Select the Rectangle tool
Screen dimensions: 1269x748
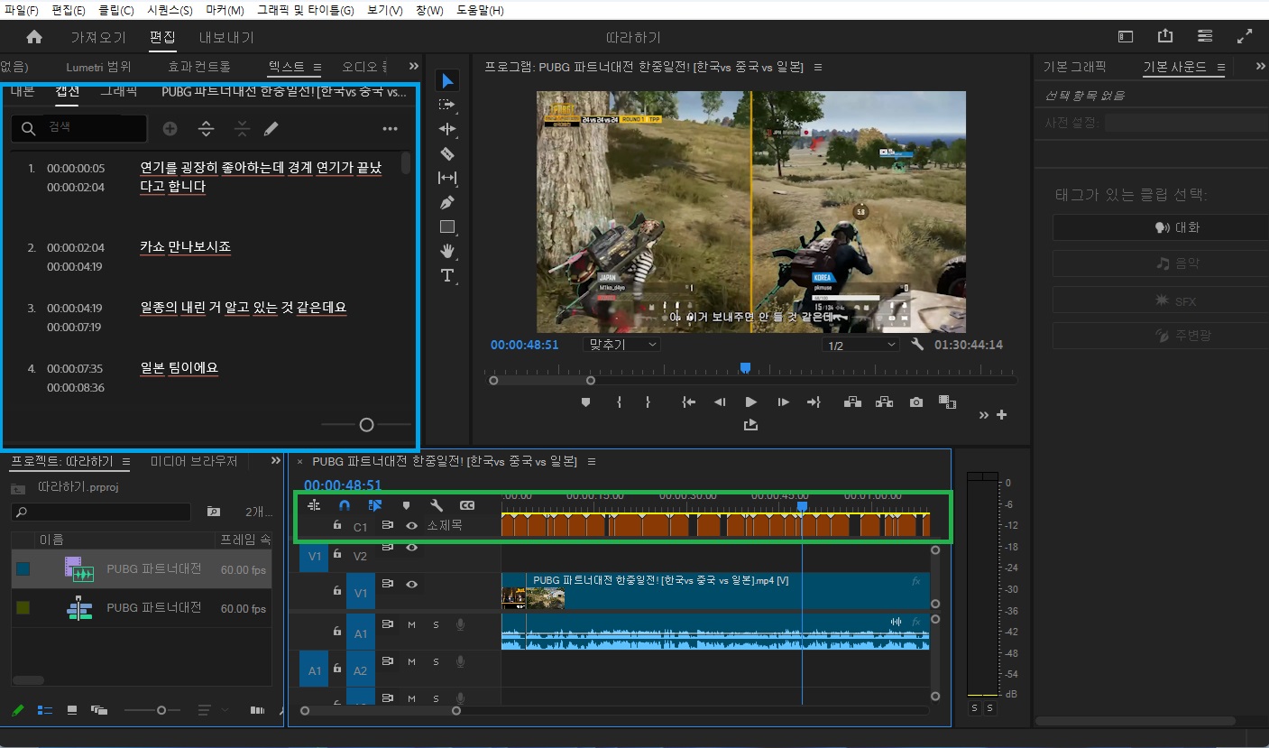pyautogui.click(x=447, y=226)
